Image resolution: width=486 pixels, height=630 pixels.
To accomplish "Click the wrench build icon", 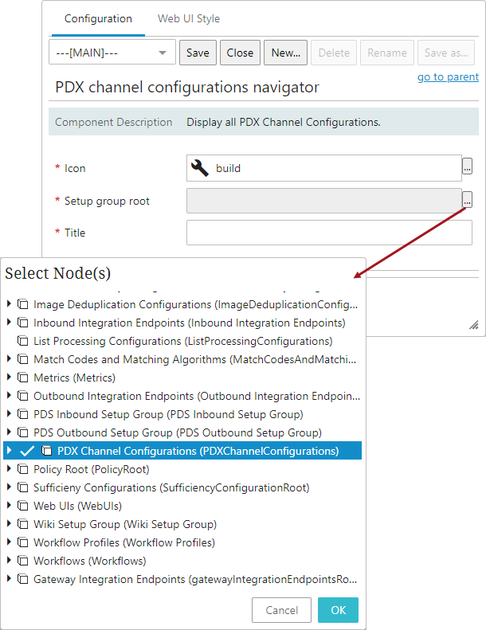I will click(x=200, y=168).
